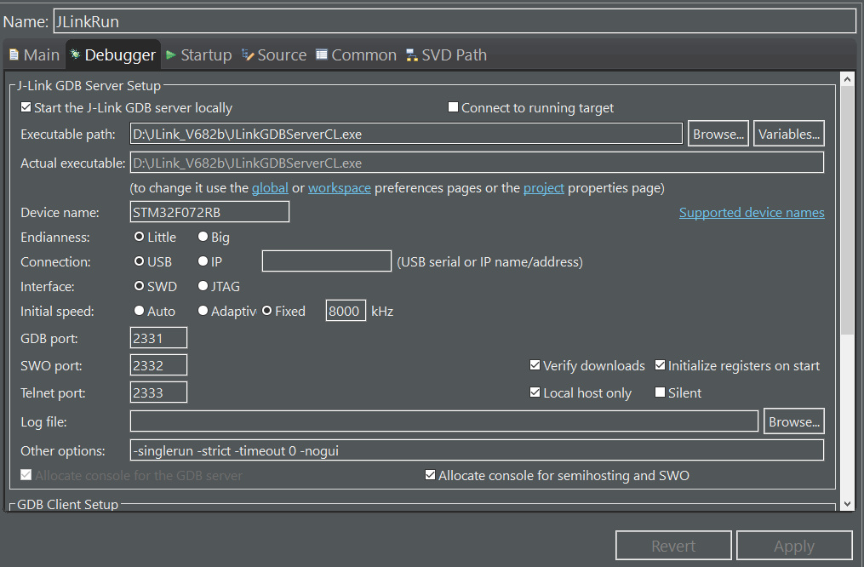Click Browse for the log file

(793, 421)
